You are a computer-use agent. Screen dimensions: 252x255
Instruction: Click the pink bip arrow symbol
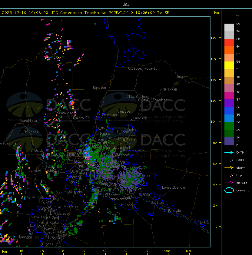tap(229, 175)
